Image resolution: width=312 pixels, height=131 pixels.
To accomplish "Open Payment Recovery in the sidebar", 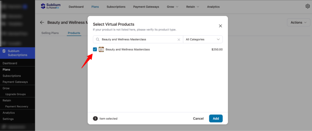I will 16,106.
